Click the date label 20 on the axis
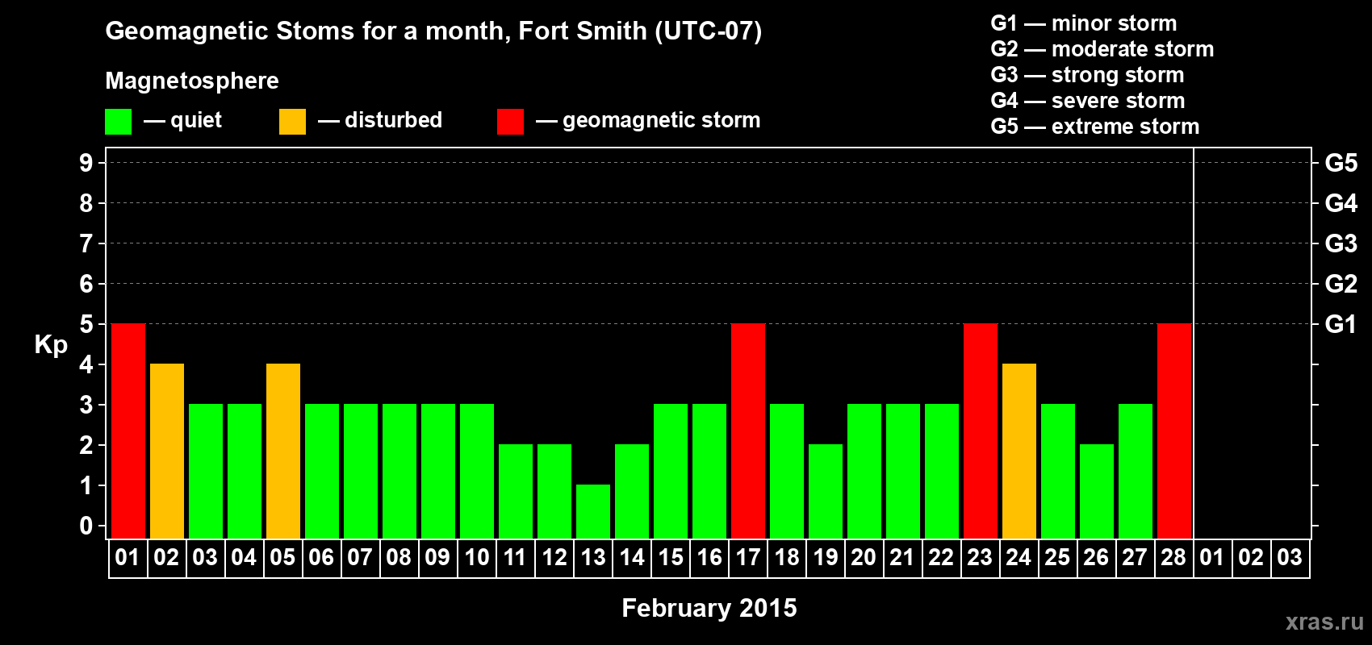 coord(864,558)
